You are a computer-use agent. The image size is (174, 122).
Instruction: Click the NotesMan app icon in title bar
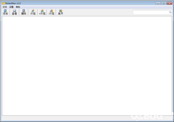(3, 3)
